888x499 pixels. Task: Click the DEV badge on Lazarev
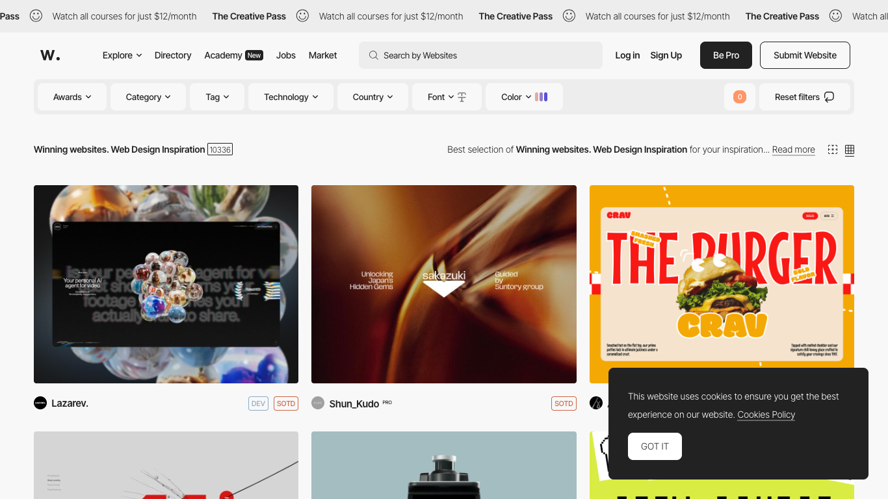coord(258,403)
